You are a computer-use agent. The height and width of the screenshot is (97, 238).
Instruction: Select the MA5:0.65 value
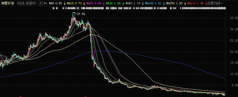coord(56,3)
